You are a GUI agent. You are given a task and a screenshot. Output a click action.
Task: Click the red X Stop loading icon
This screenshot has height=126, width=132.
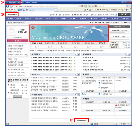click(92, 6)
